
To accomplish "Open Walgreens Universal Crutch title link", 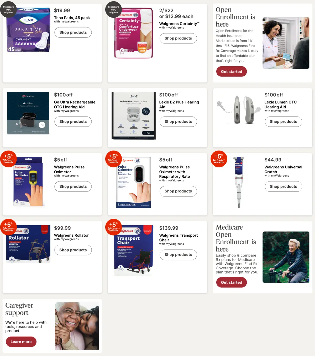I will pyautogui.click(x=283, y=169).
